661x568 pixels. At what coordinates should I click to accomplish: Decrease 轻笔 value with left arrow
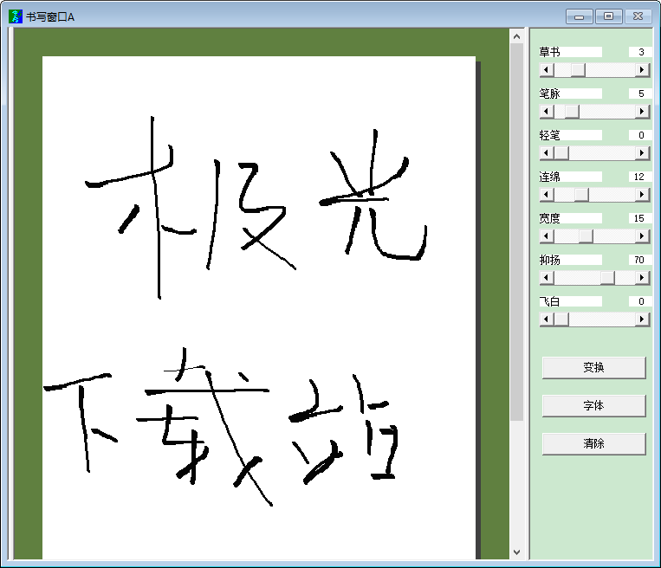point(547,153)
